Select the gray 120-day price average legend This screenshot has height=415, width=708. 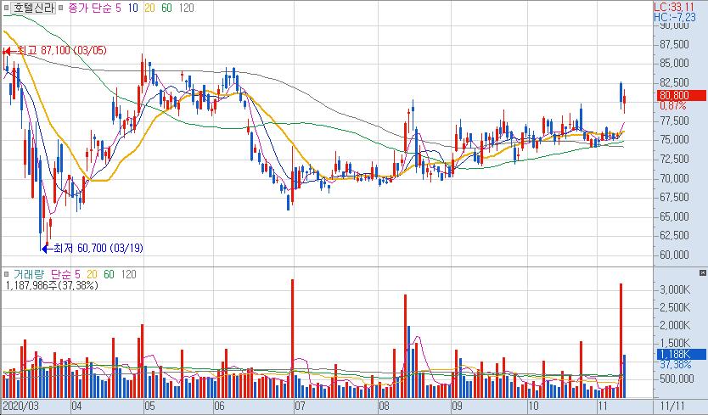coord(186,8)
